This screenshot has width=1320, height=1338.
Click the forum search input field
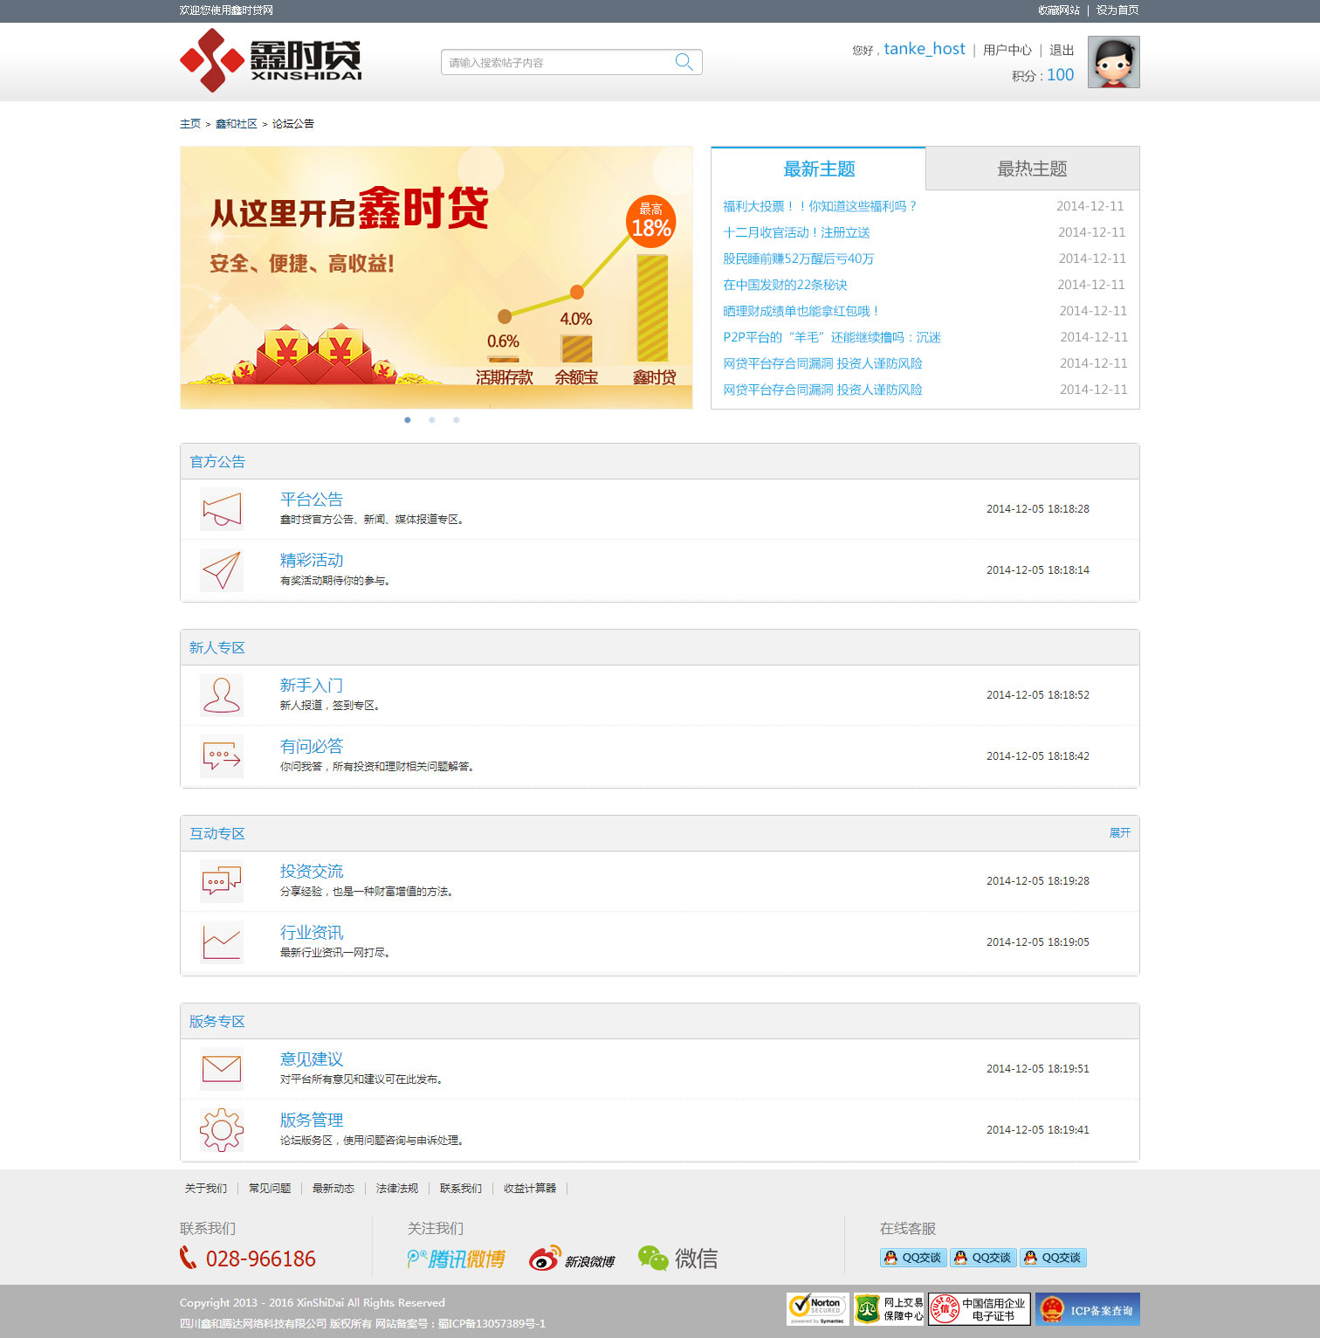click(x=559, y=62)
